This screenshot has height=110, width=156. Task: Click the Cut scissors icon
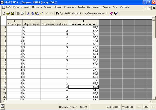(x=28, y=13)
